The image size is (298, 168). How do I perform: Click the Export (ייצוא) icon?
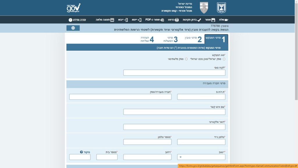coord(139,20)
